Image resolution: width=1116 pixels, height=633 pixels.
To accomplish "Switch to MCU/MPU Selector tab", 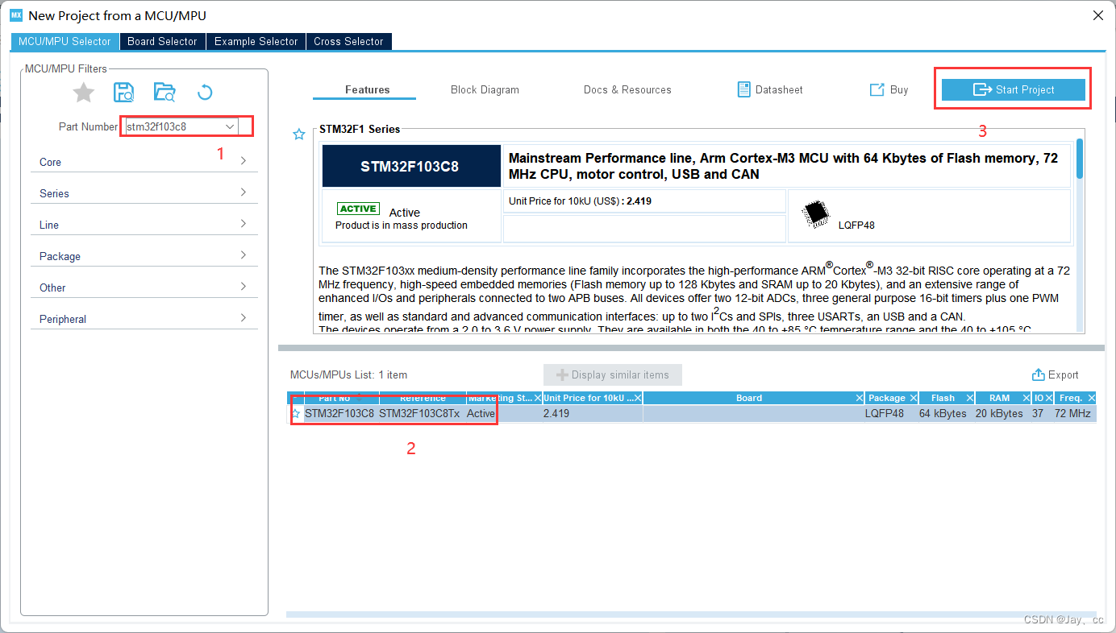I will (x=65, y=41).
